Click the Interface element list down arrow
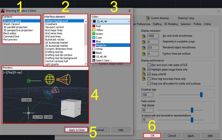The width and height of the screenshot is (222, 140). pos(86,64)
